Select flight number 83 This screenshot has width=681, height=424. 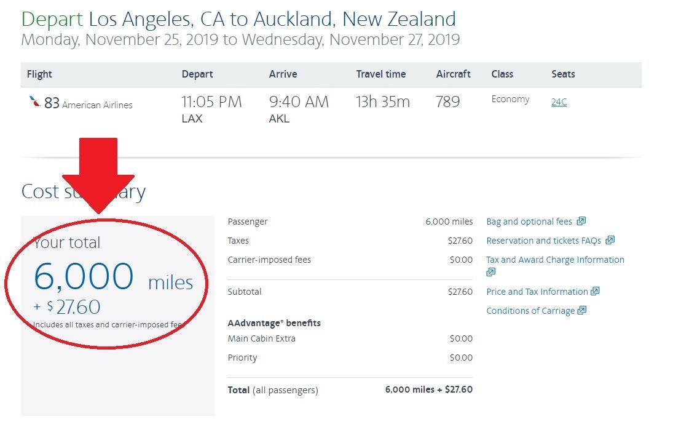point(52,103)
